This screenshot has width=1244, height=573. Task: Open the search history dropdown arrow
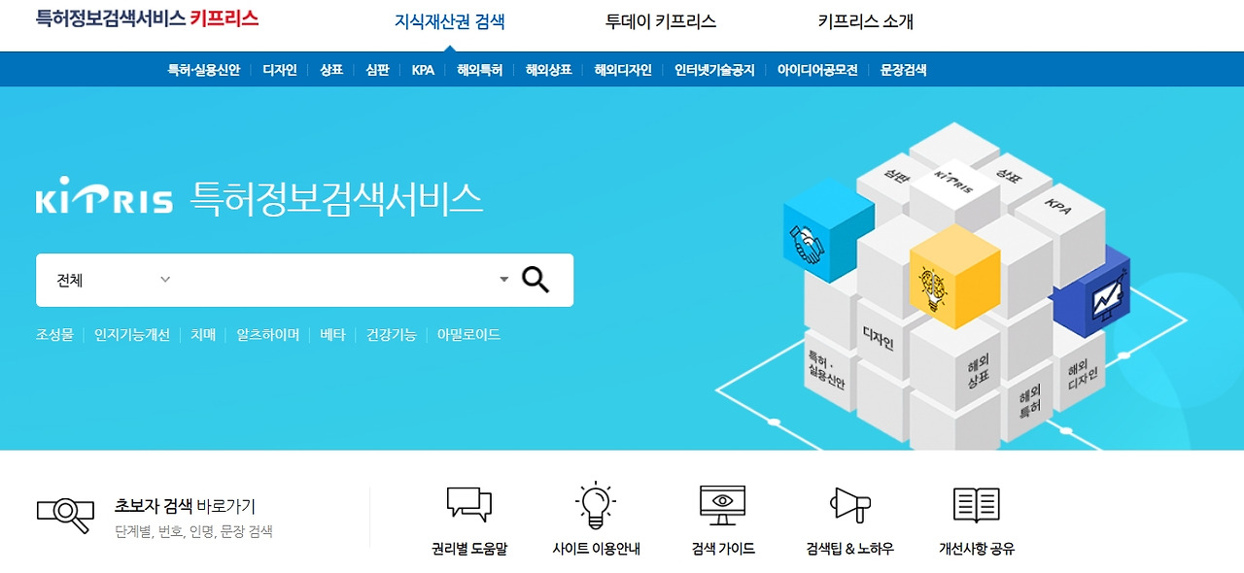click(503, 280)
